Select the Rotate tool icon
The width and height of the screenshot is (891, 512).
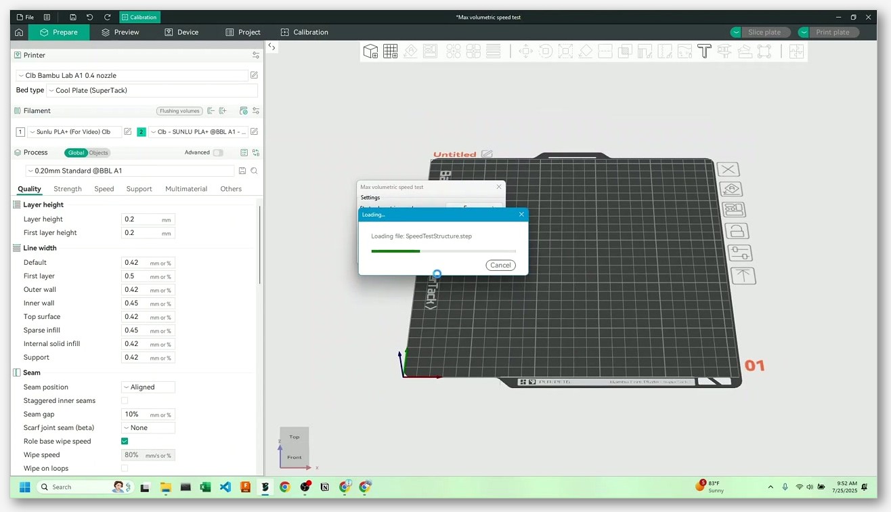click(x=546, y=51)
